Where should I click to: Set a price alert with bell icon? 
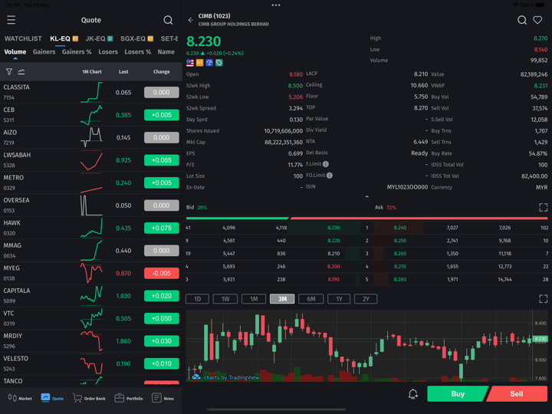coord(412,394)
